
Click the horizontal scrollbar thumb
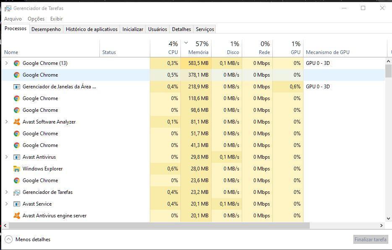pos(159,225)
